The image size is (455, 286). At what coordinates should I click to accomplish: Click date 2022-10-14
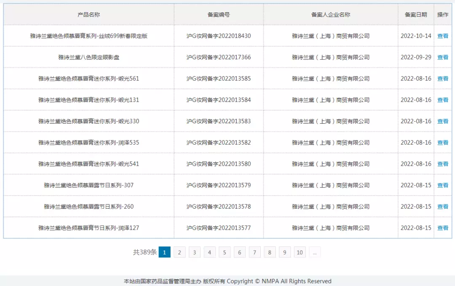416,36
